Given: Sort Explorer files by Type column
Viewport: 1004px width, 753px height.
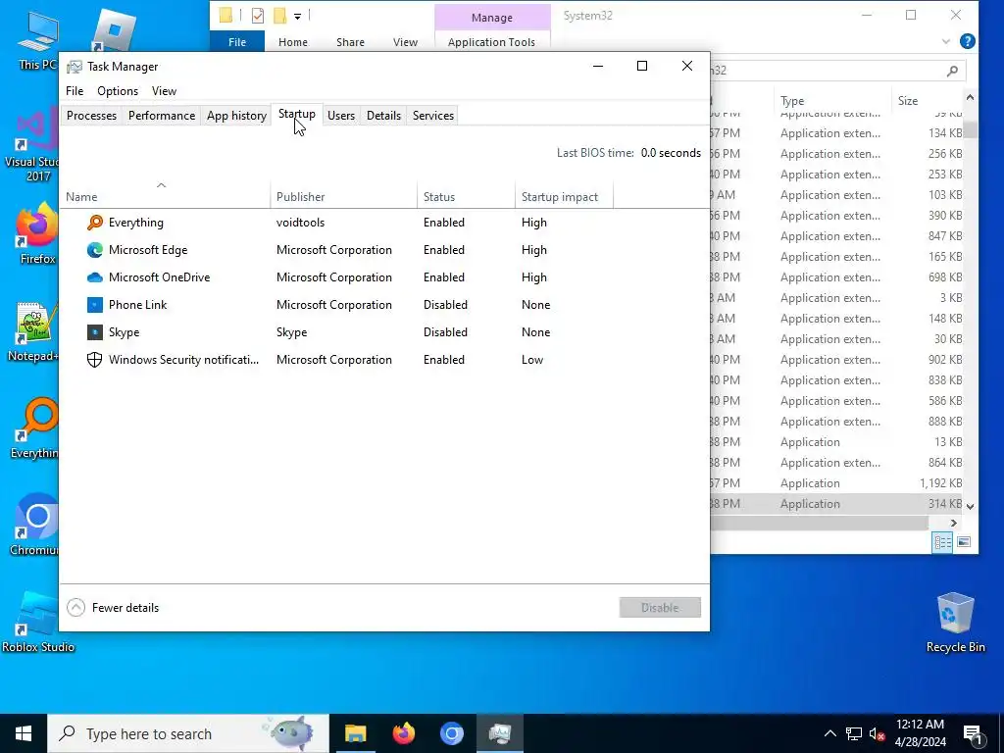Looking at the screenshot, I should pos(832,101).
